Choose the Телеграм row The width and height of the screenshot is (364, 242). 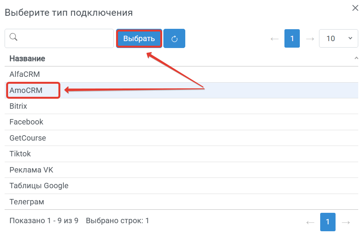pyautogui.click(x=181, y=202)
